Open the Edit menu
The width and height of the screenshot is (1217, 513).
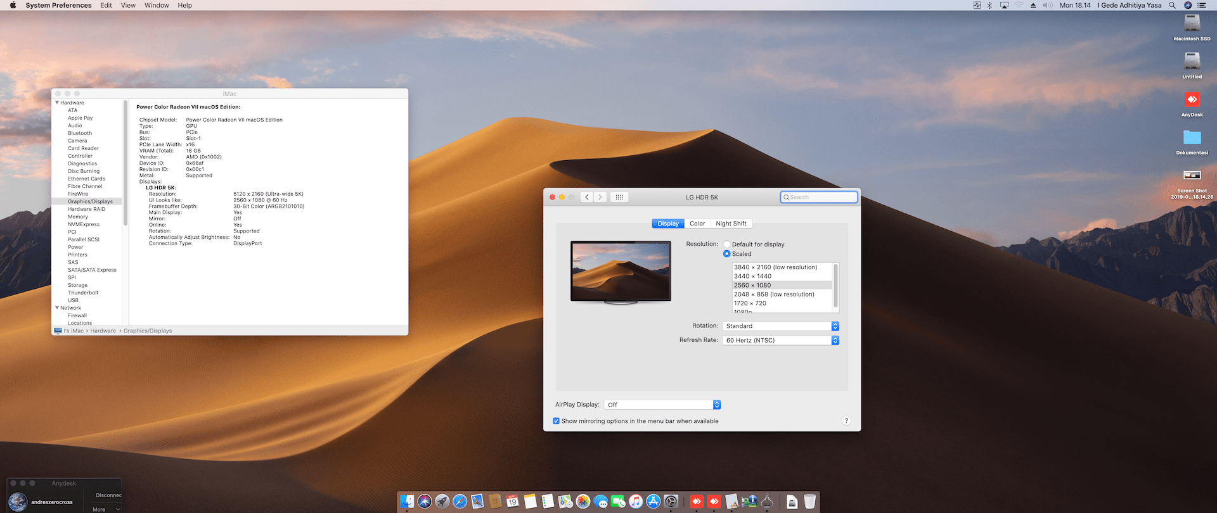click(106, 5)
